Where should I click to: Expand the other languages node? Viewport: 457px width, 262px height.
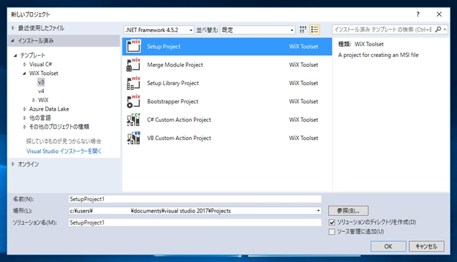click(25, 118)
